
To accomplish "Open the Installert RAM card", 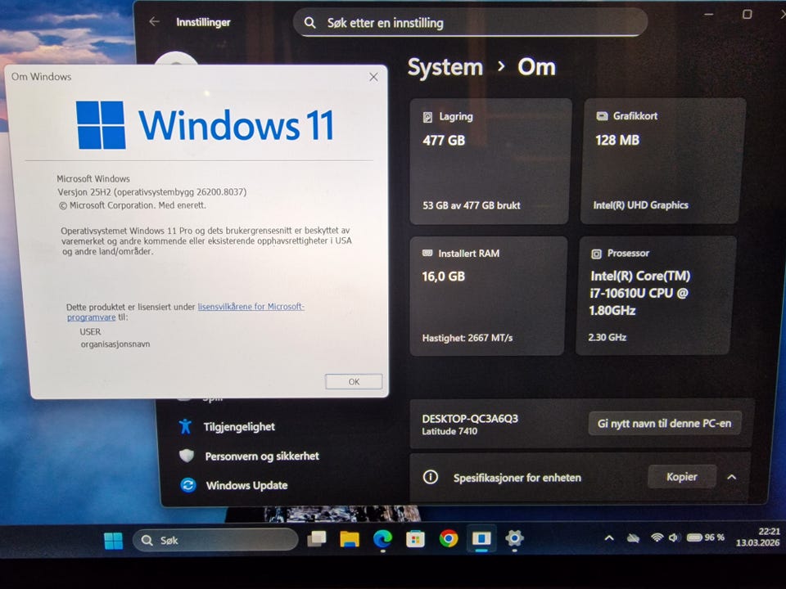I will (x=488, y=296).
